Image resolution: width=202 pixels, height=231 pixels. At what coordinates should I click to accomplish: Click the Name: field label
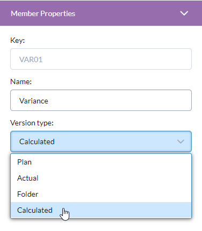pos(21,81)
